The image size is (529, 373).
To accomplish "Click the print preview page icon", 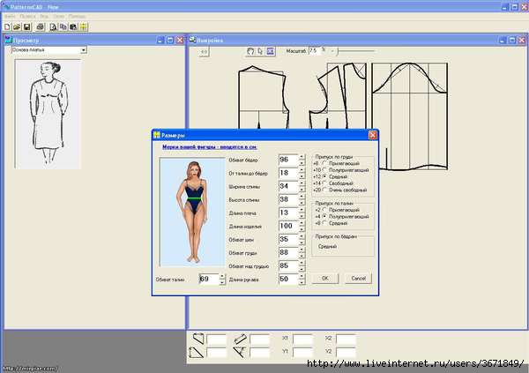I will pyautogui.click(x=53, y=26).
